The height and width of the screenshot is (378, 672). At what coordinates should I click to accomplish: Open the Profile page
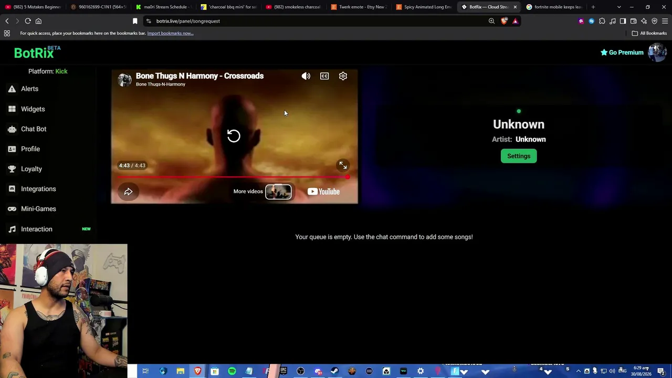coord(30,149)
